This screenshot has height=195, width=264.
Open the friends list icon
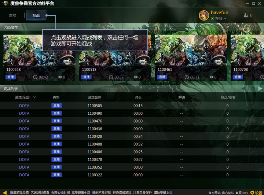246,15
